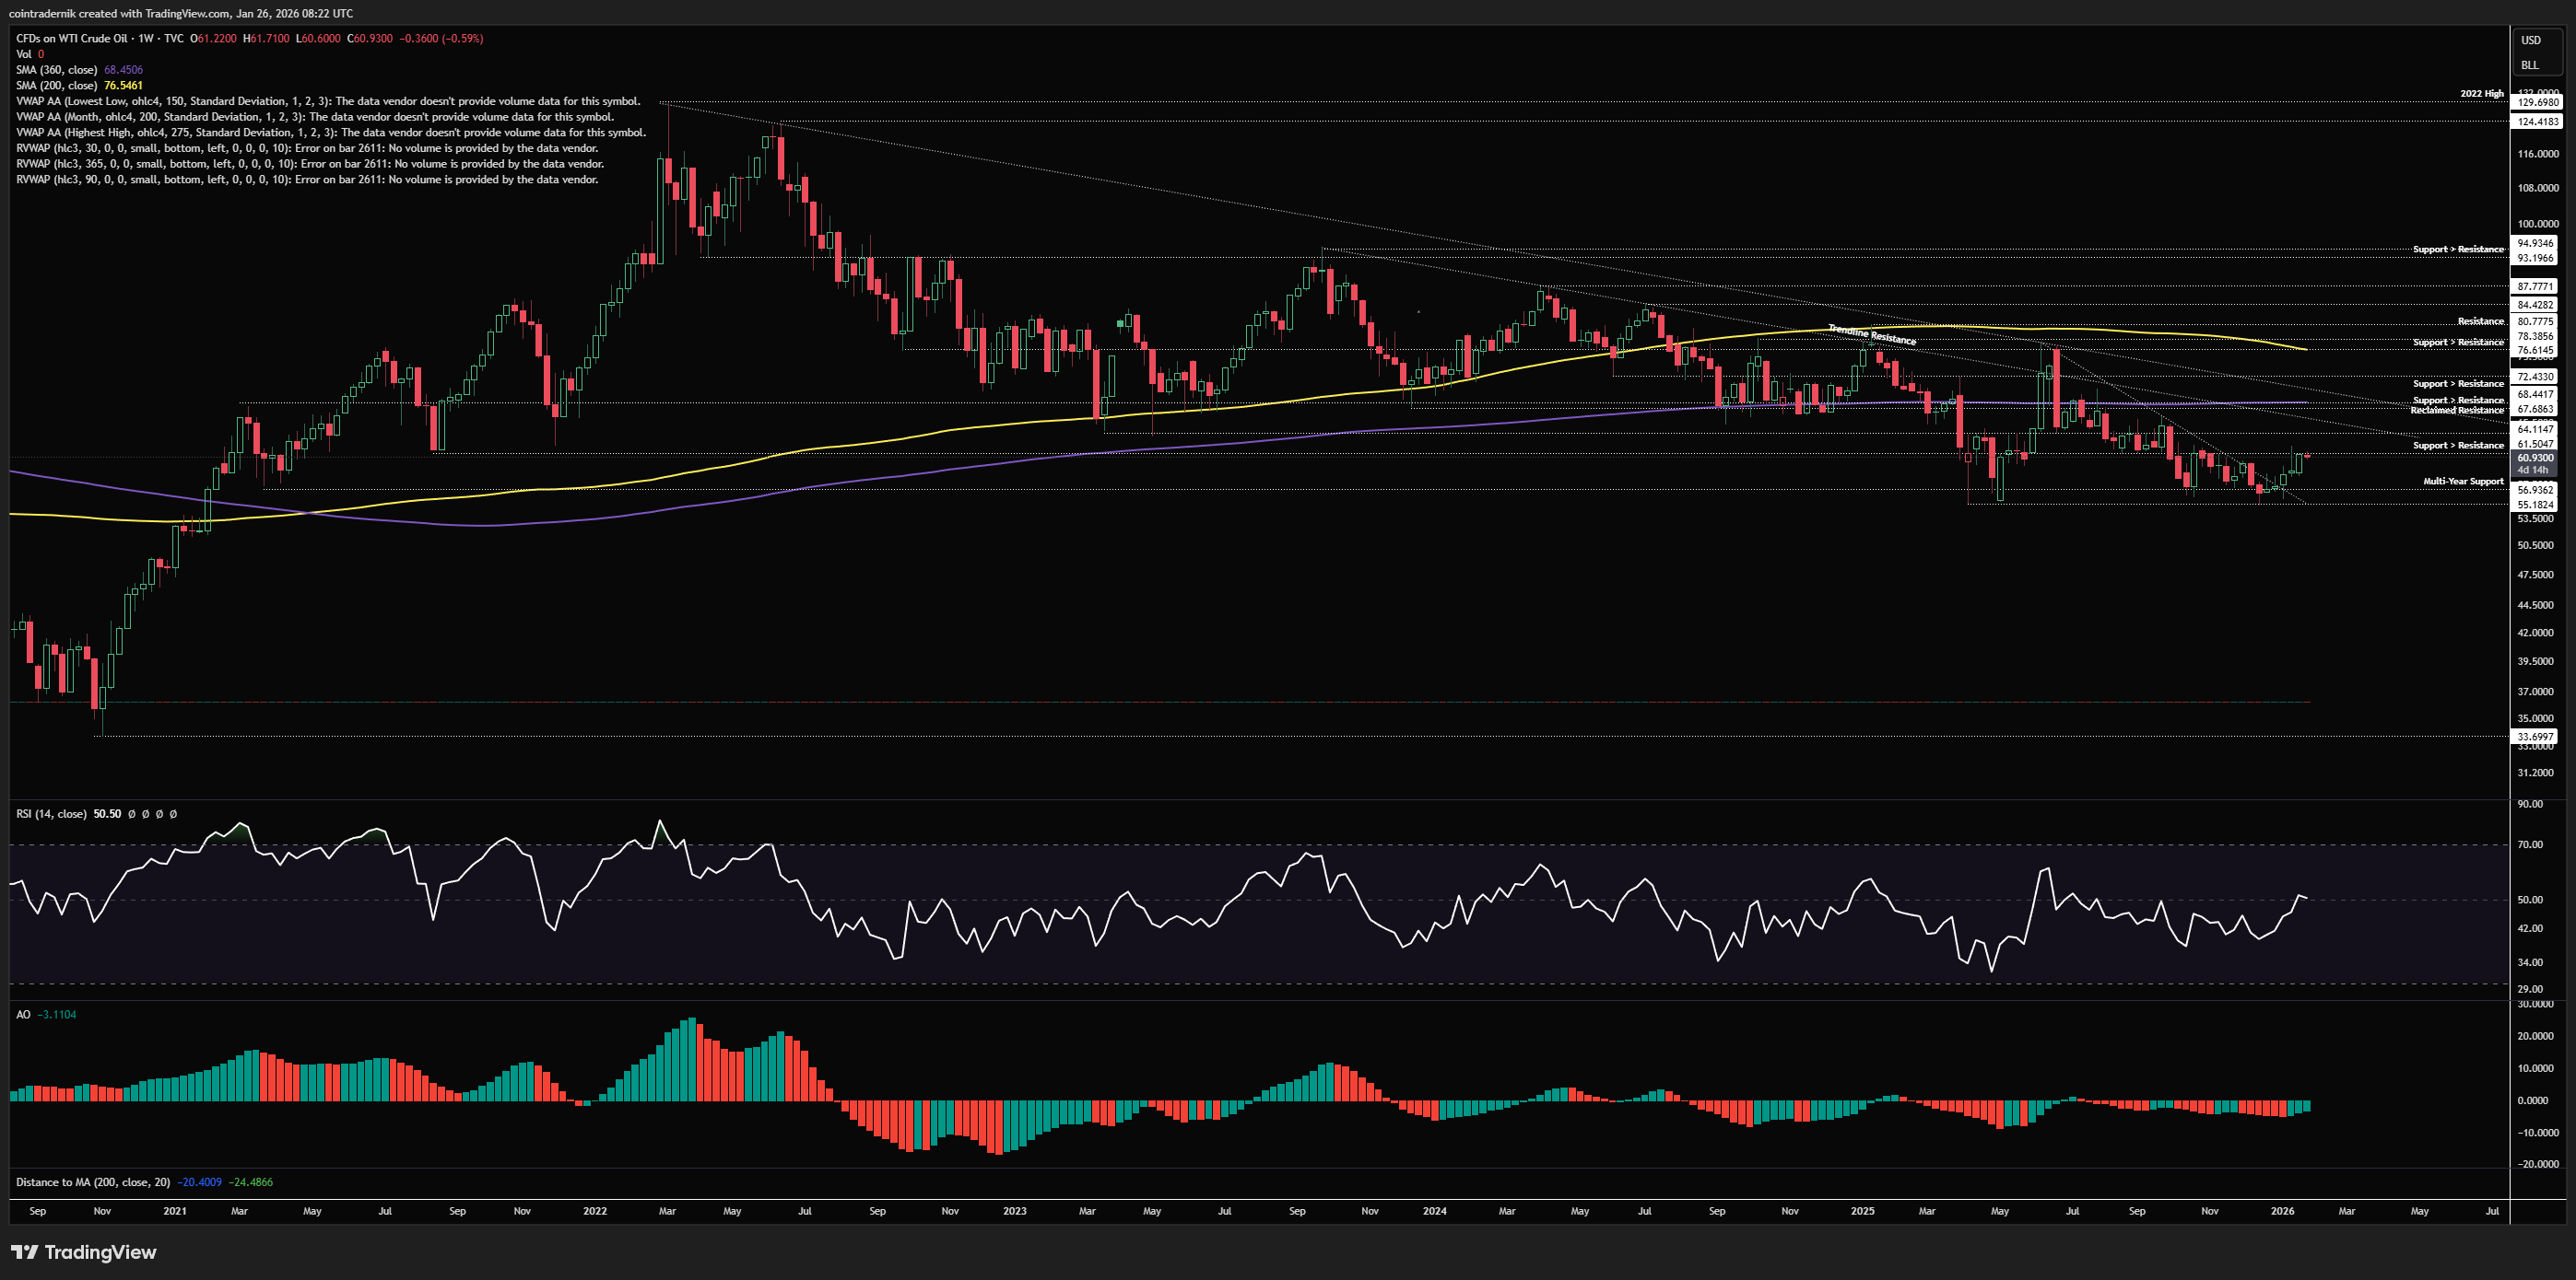Click the 129.6980 price axis label
Screen dimensions: 2576x1280
pyautogui.click(x=2538, y=102)
